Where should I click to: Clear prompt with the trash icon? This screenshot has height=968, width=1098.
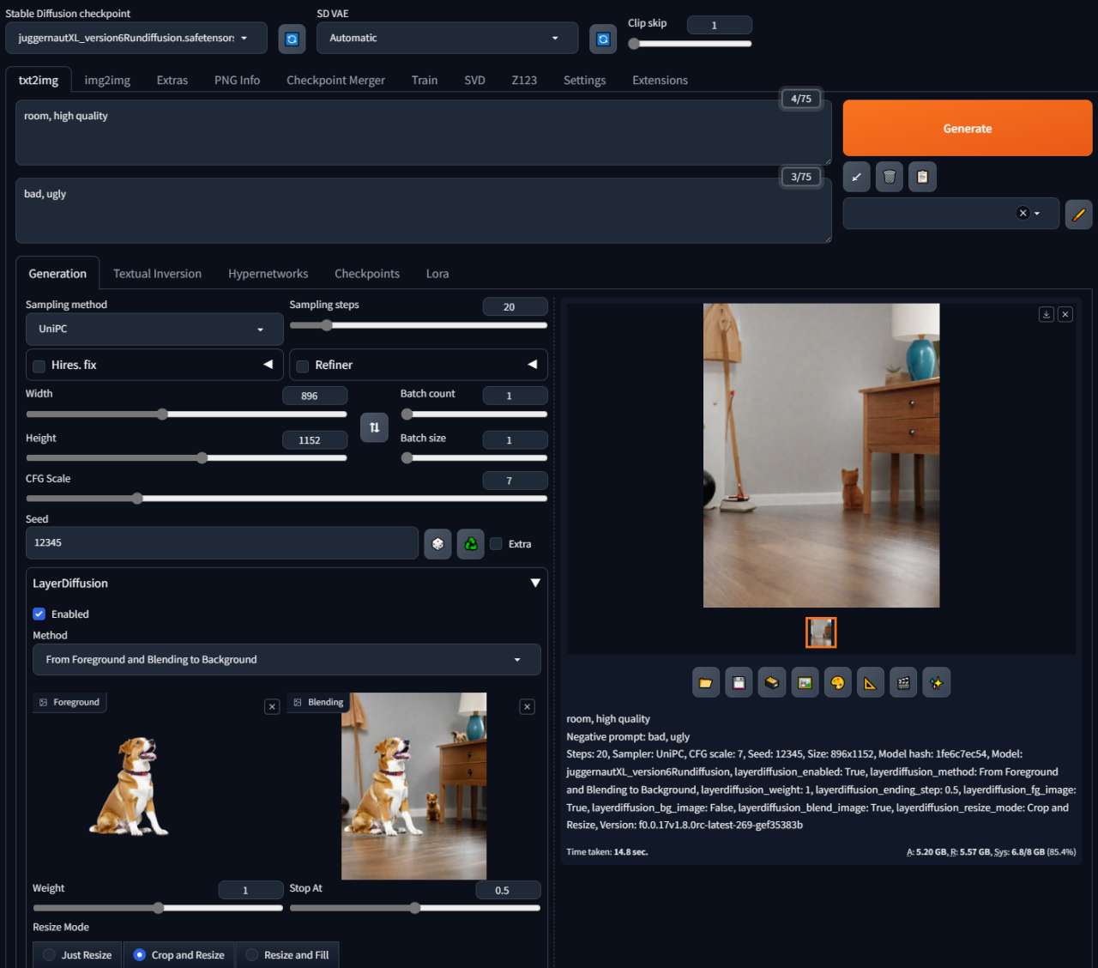pos(890,177)
